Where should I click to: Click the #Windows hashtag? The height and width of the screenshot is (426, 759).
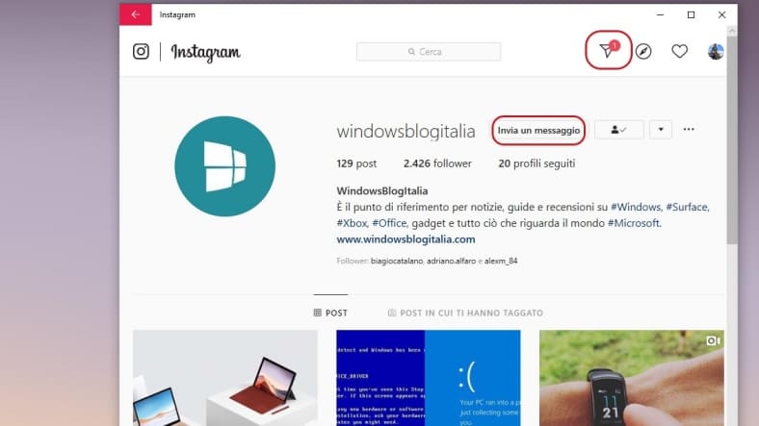click(636, 207)
